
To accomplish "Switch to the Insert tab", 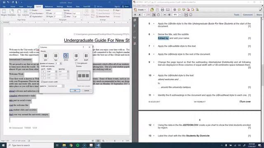I will point(21,7).
